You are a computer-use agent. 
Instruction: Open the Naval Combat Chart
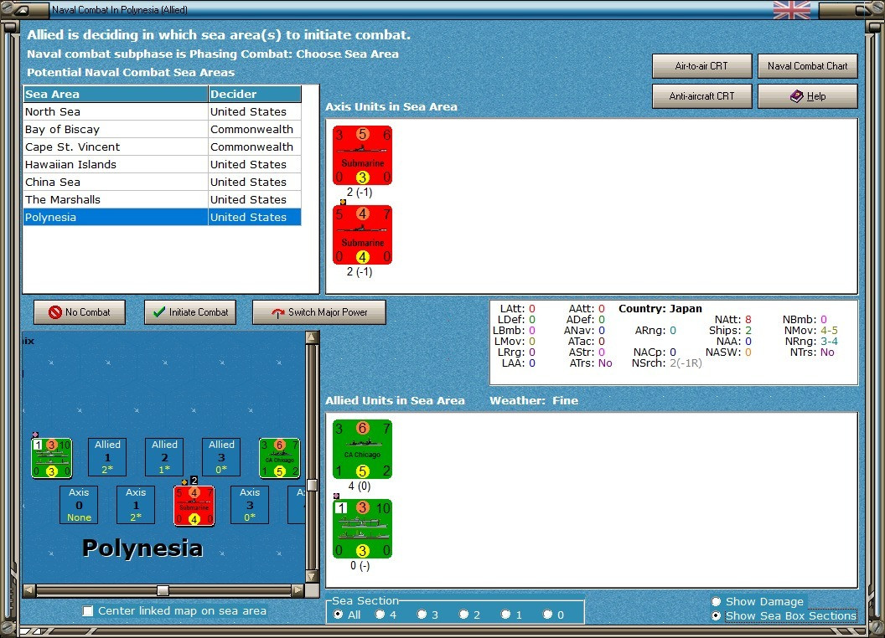(807, 66)
